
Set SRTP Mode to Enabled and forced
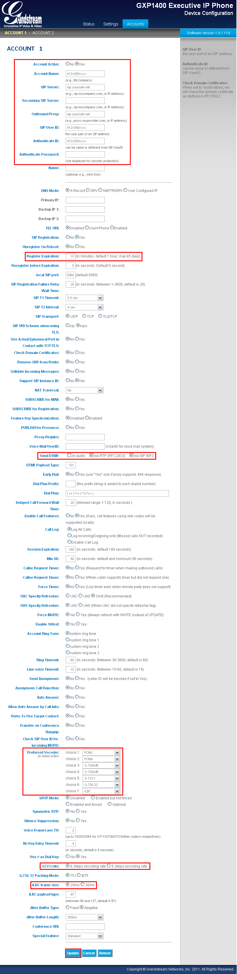pyautogui.click(x=67, y=804)
